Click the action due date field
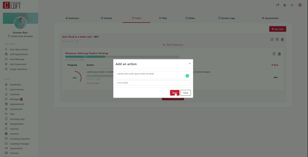The width and height of the screenshot is (308, 157). (153, 83)
